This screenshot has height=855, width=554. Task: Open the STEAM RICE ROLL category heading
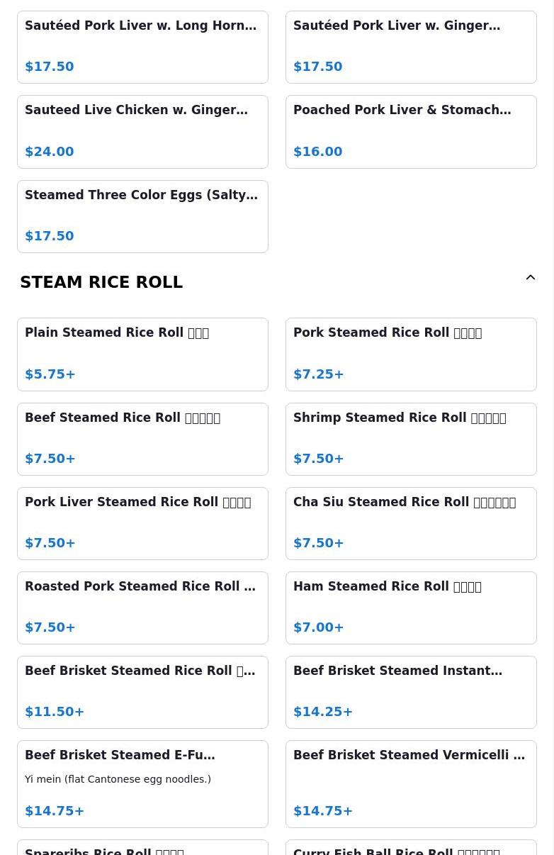click(101, 282)
